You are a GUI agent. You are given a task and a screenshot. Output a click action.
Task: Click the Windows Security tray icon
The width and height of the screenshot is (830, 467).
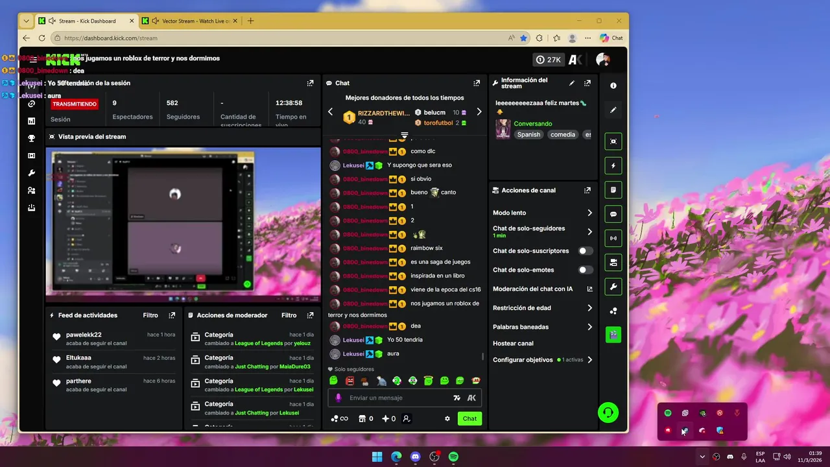[x=720, y=431]
